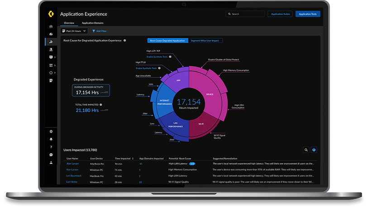
Task: Select the Overview tab
Action: (x=69, y=23)
